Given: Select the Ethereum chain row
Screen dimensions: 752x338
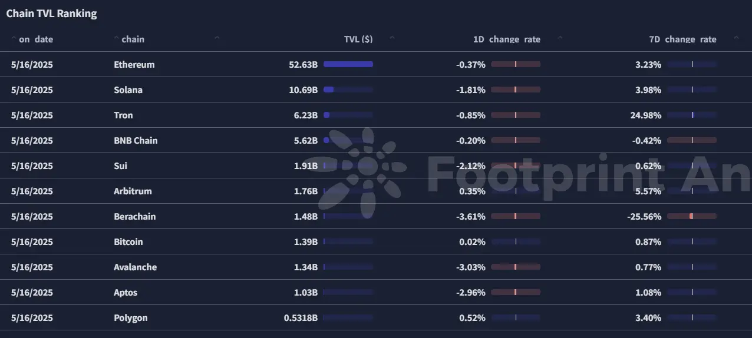Looking at the screenshot, I should point(376,65).
